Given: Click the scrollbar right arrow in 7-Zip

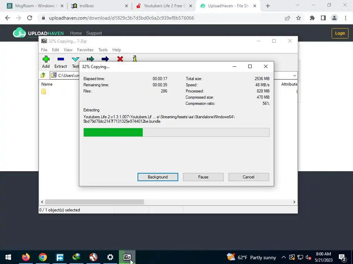Looking at the screenshot, I should click(294, 202).
